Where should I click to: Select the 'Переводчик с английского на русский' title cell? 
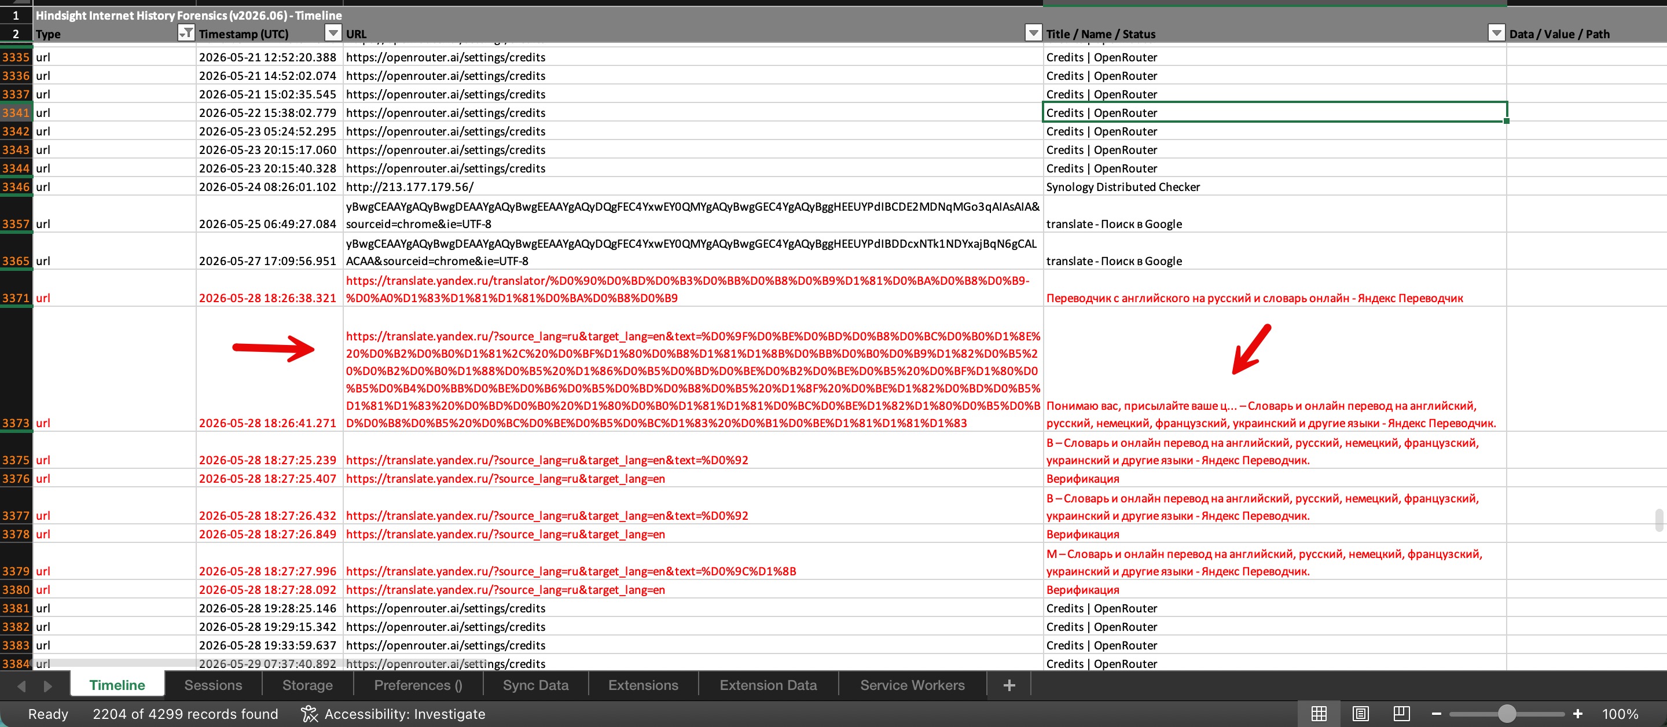pyautogui.click(x=1275, y=289)
